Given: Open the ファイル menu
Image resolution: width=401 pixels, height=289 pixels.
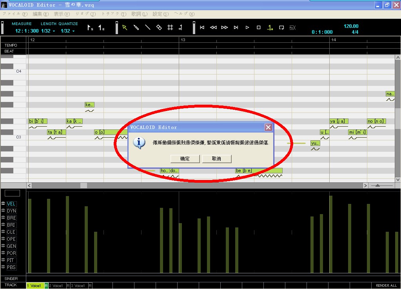Looking at the screenshot, I should click(x=15, y=14).
